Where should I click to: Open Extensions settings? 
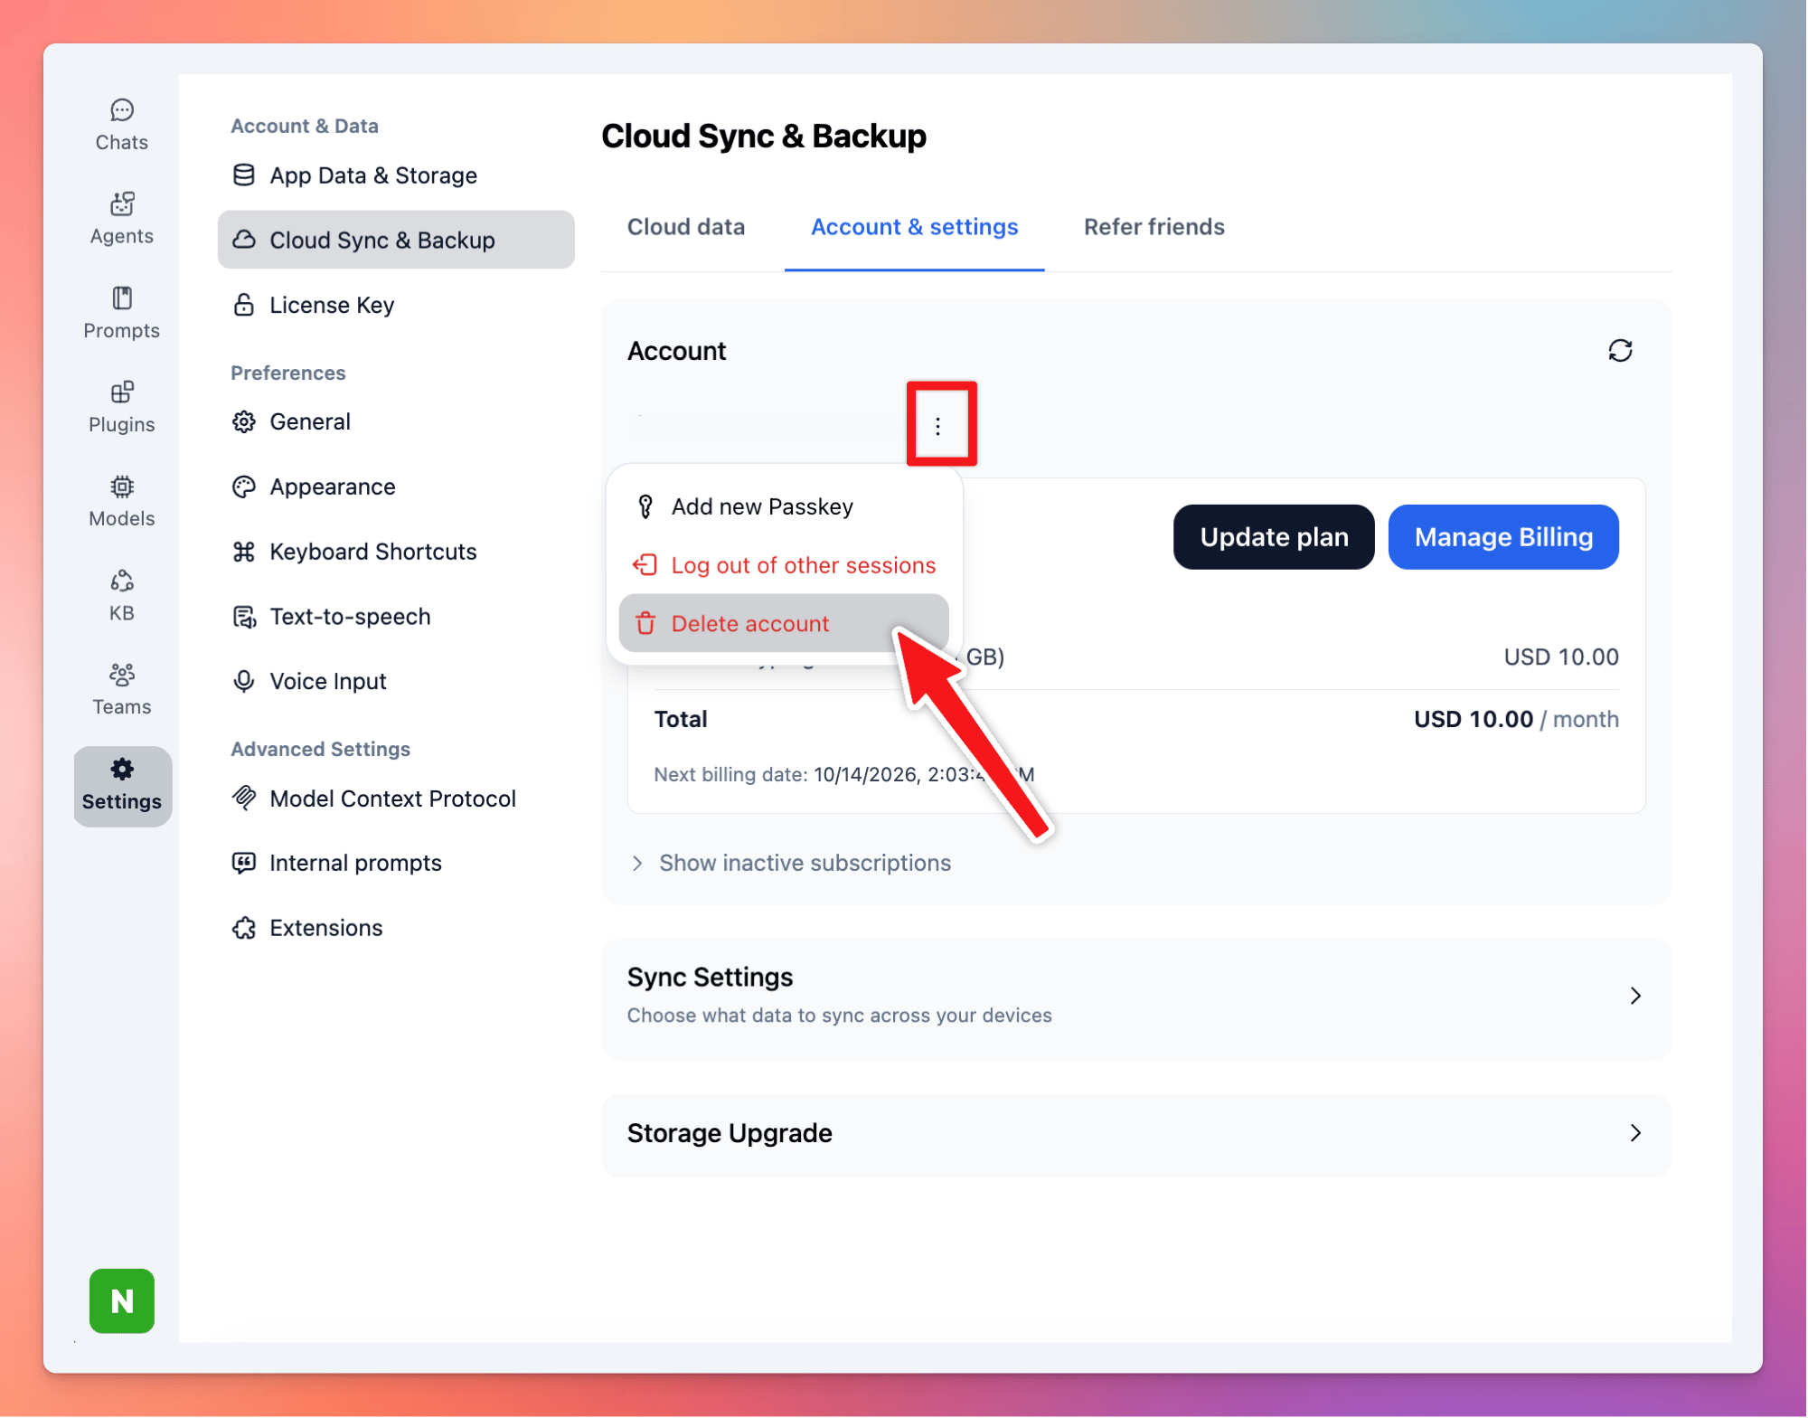point(396,928)
